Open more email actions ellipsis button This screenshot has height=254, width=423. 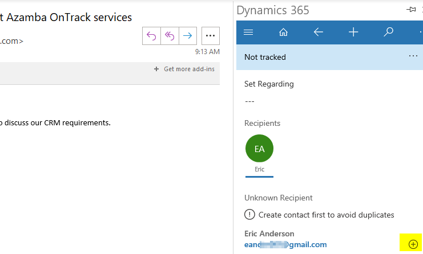tap(211, 36)
